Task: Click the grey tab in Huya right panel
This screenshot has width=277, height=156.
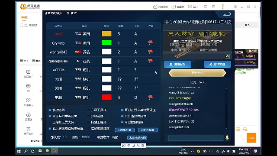Action: [247, 25]
